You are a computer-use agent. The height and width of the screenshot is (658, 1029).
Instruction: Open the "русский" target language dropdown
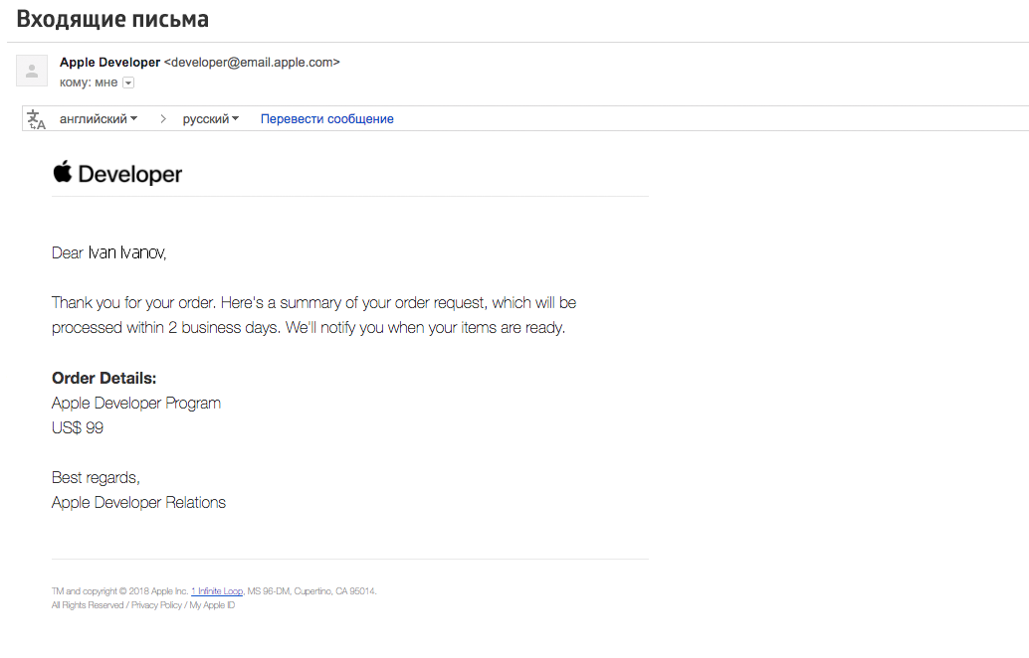pyautogui.click(x=210, y=119)
